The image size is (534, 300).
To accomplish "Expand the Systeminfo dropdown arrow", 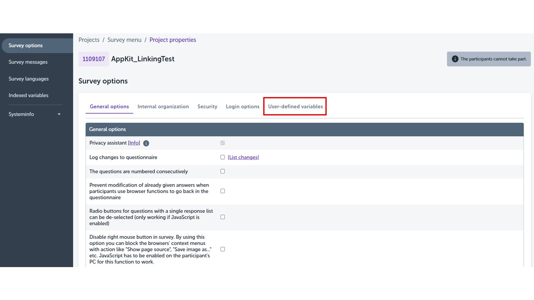I will coord(59,114).
